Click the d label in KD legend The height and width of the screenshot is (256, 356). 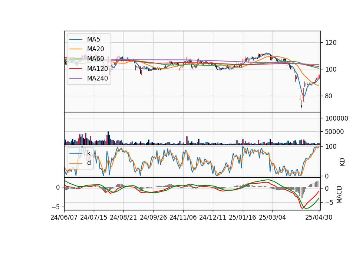[x=89, y=163]
